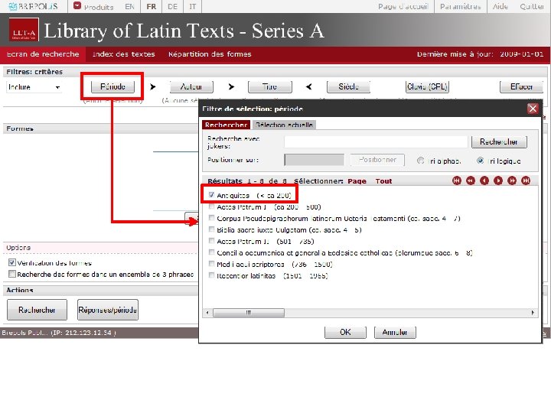Open Répartition des formes tab
The width and height of the screenshot is (551, 413).
coord(210,54)
